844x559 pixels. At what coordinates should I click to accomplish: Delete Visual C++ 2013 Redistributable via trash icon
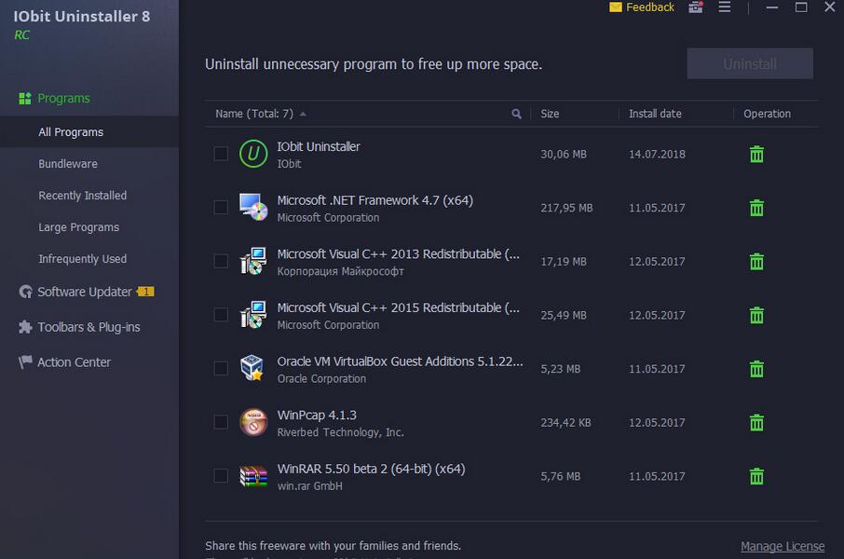[x=756, y=261]
